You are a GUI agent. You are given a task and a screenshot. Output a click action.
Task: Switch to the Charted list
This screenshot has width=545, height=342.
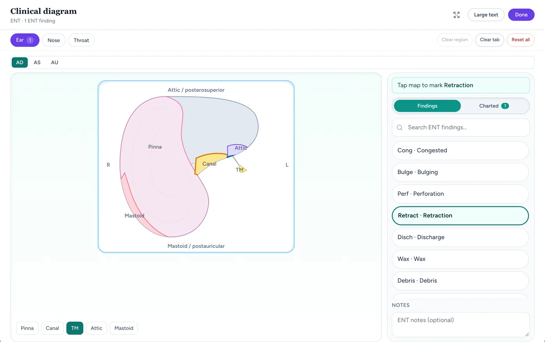tap(494, 106)
